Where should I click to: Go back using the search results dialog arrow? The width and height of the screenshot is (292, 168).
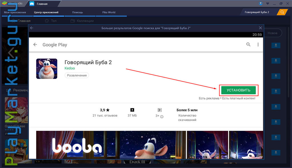click(x=32, y=28)
